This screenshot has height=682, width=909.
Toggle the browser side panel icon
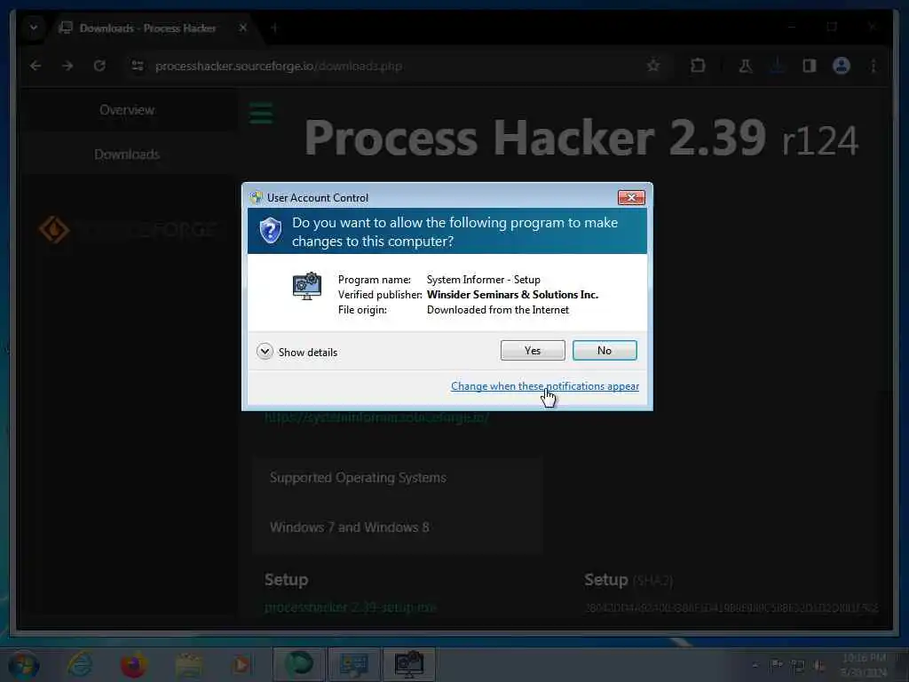pos(810,66)
